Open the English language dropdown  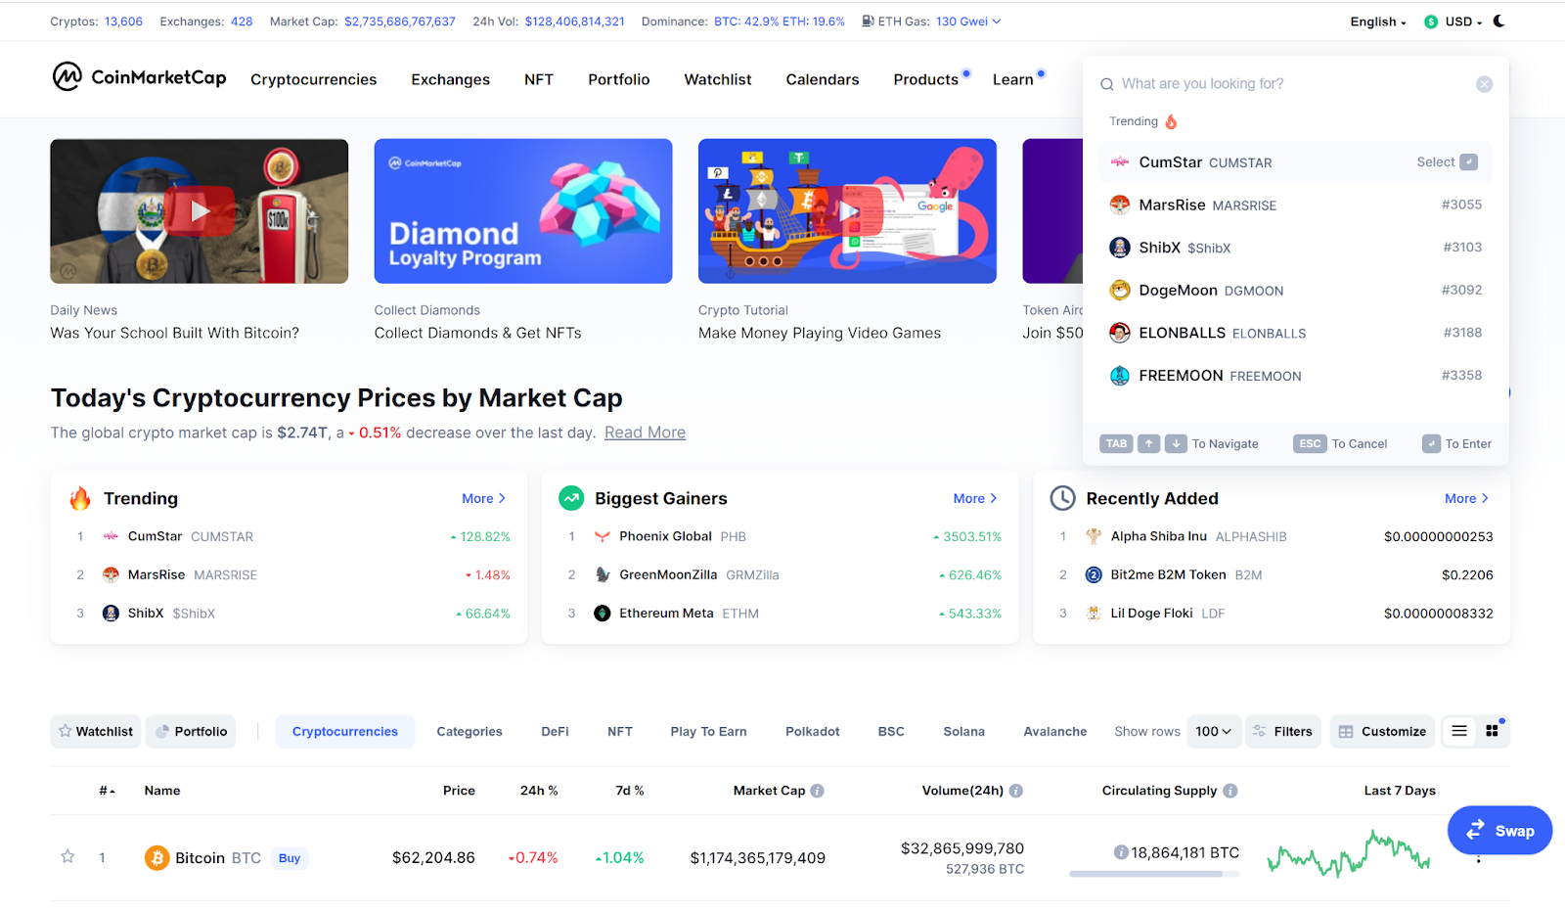tap(1378, 22)
